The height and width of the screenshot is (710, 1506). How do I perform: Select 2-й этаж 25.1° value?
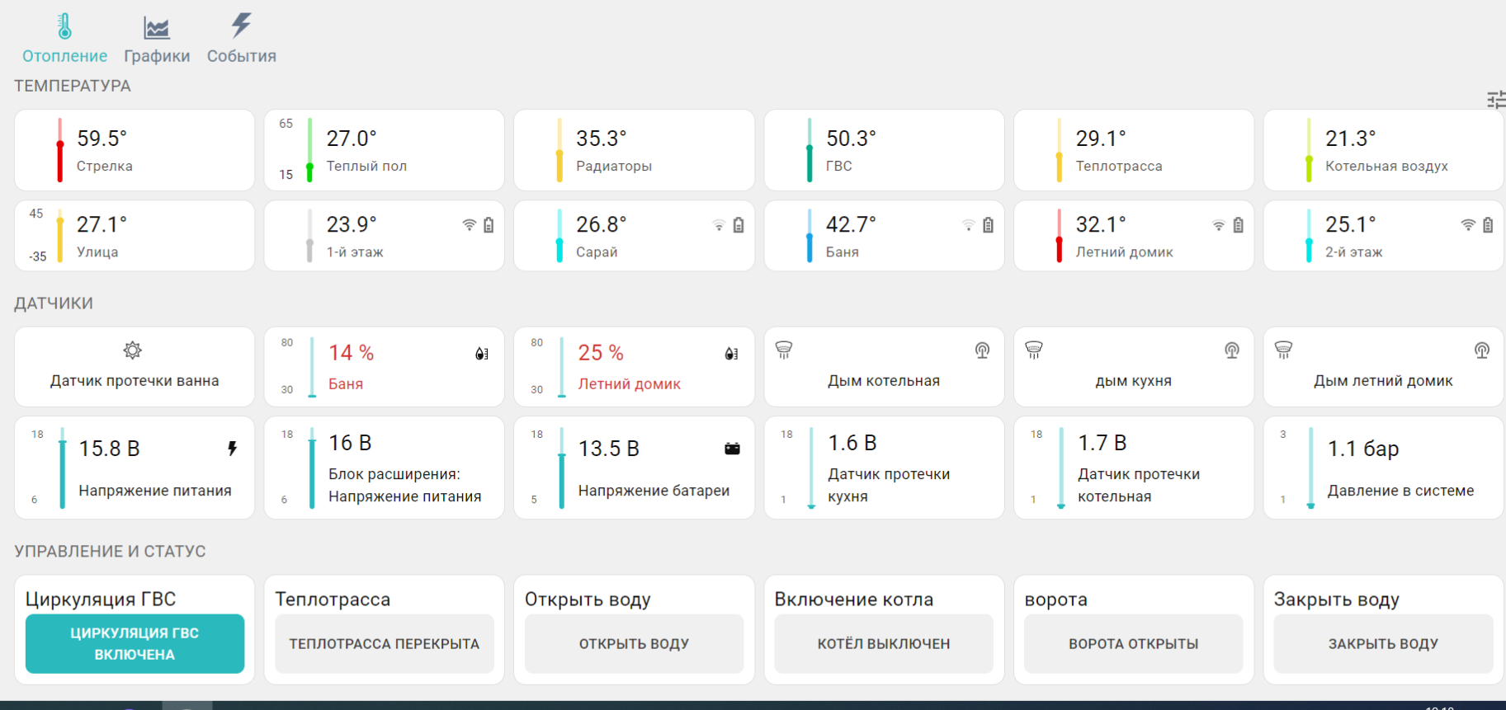1351,224
